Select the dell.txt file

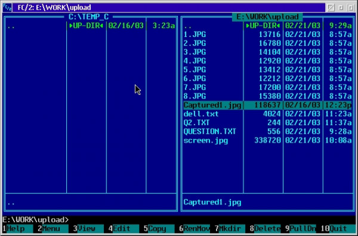coord(267,114)
